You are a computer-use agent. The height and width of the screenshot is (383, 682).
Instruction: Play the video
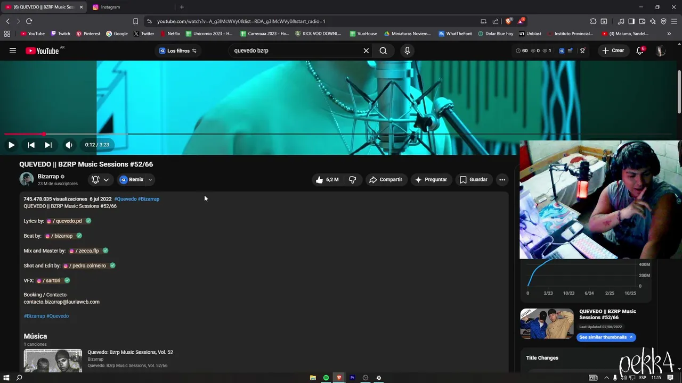(11, 145)
